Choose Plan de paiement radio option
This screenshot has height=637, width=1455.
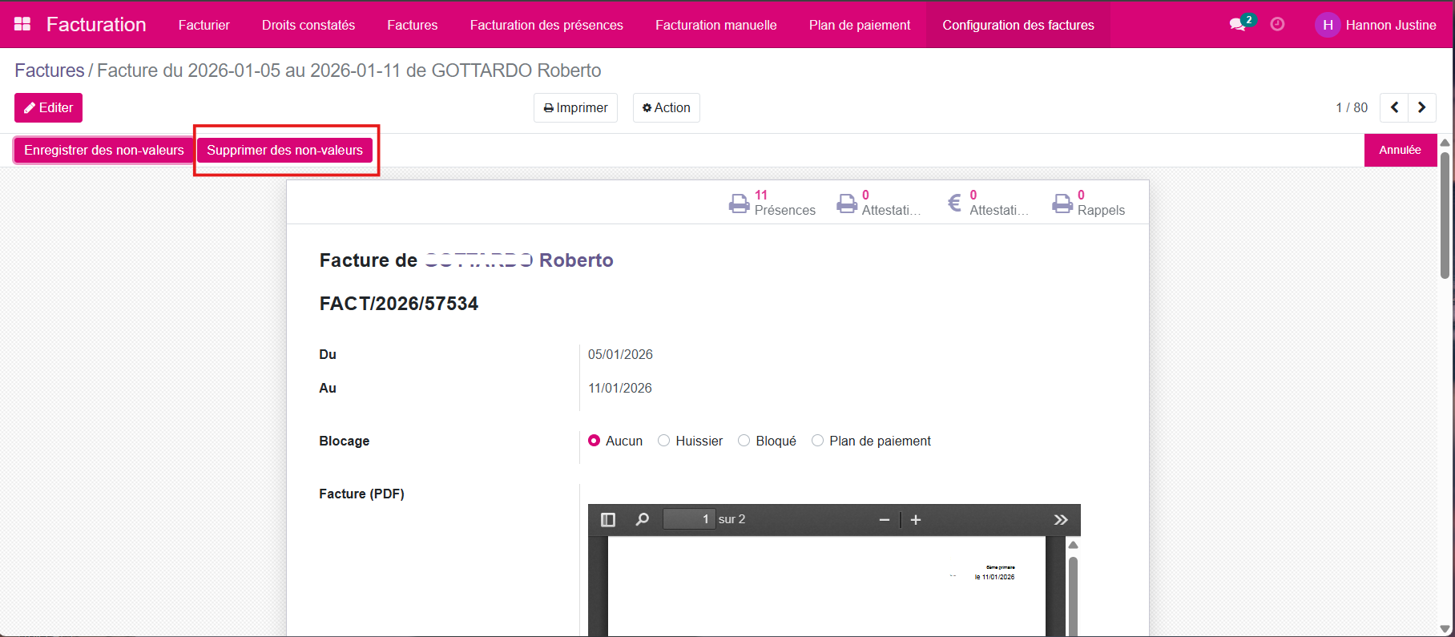click(x=817, y=441)
